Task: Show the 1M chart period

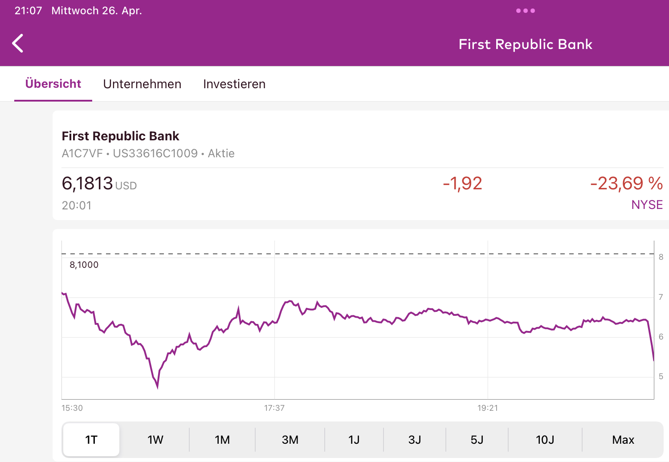Action: (x=222, y=440)
